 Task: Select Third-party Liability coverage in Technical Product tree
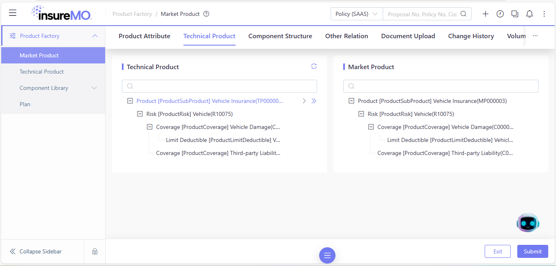click(218, 153)
